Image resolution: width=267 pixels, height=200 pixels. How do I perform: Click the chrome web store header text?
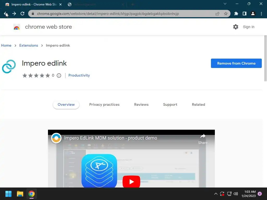pyautogui.click(x=48, y=27)
